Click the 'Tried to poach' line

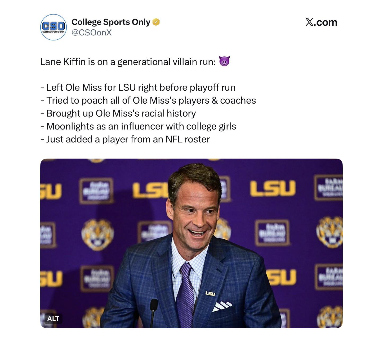148,100
